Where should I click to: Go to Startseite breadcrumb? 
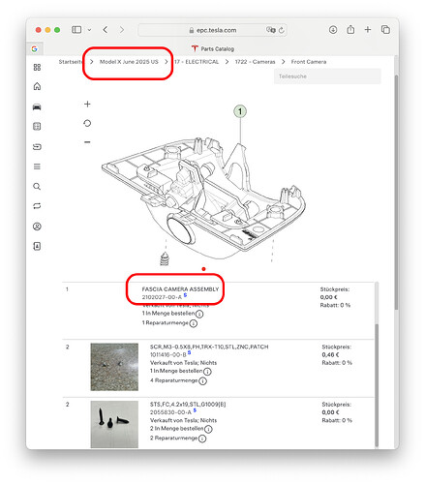tap(71, 62)
